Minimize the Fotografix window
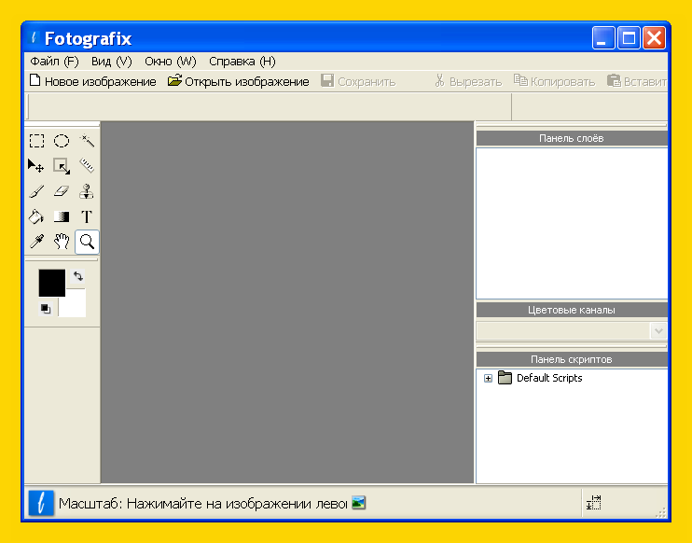 [603, 38]
